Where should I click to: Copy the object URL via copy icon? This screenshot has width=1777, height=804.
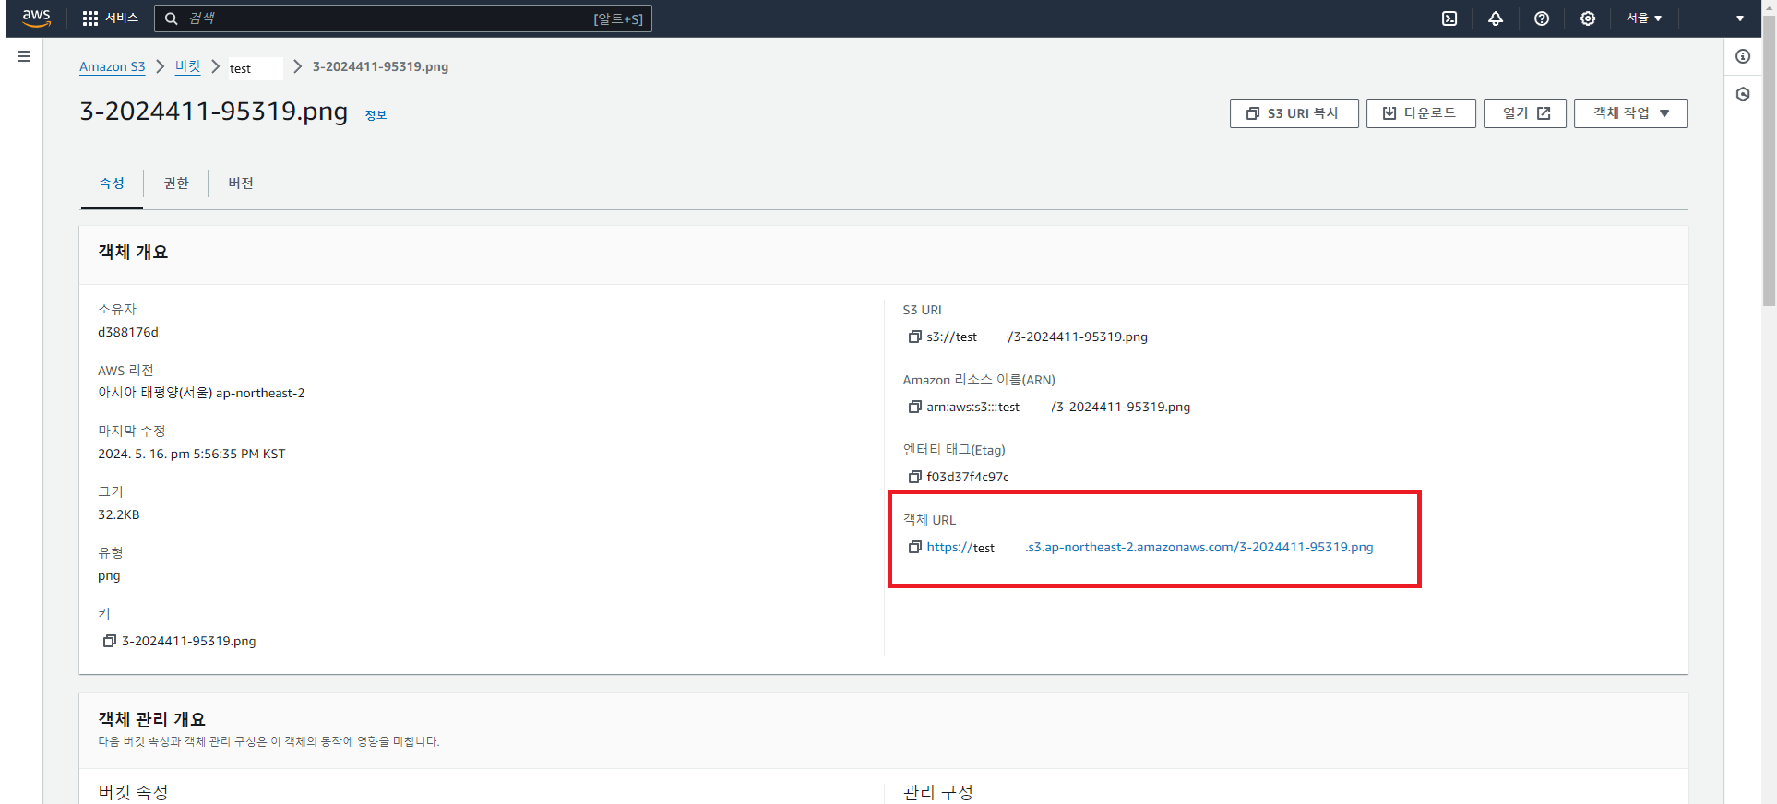coord(915,547)
